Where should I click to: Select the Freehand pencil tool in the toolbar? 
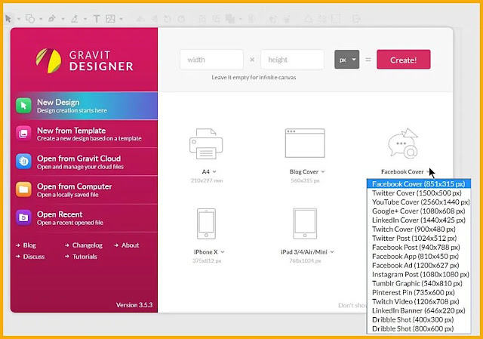coord(74,19)
